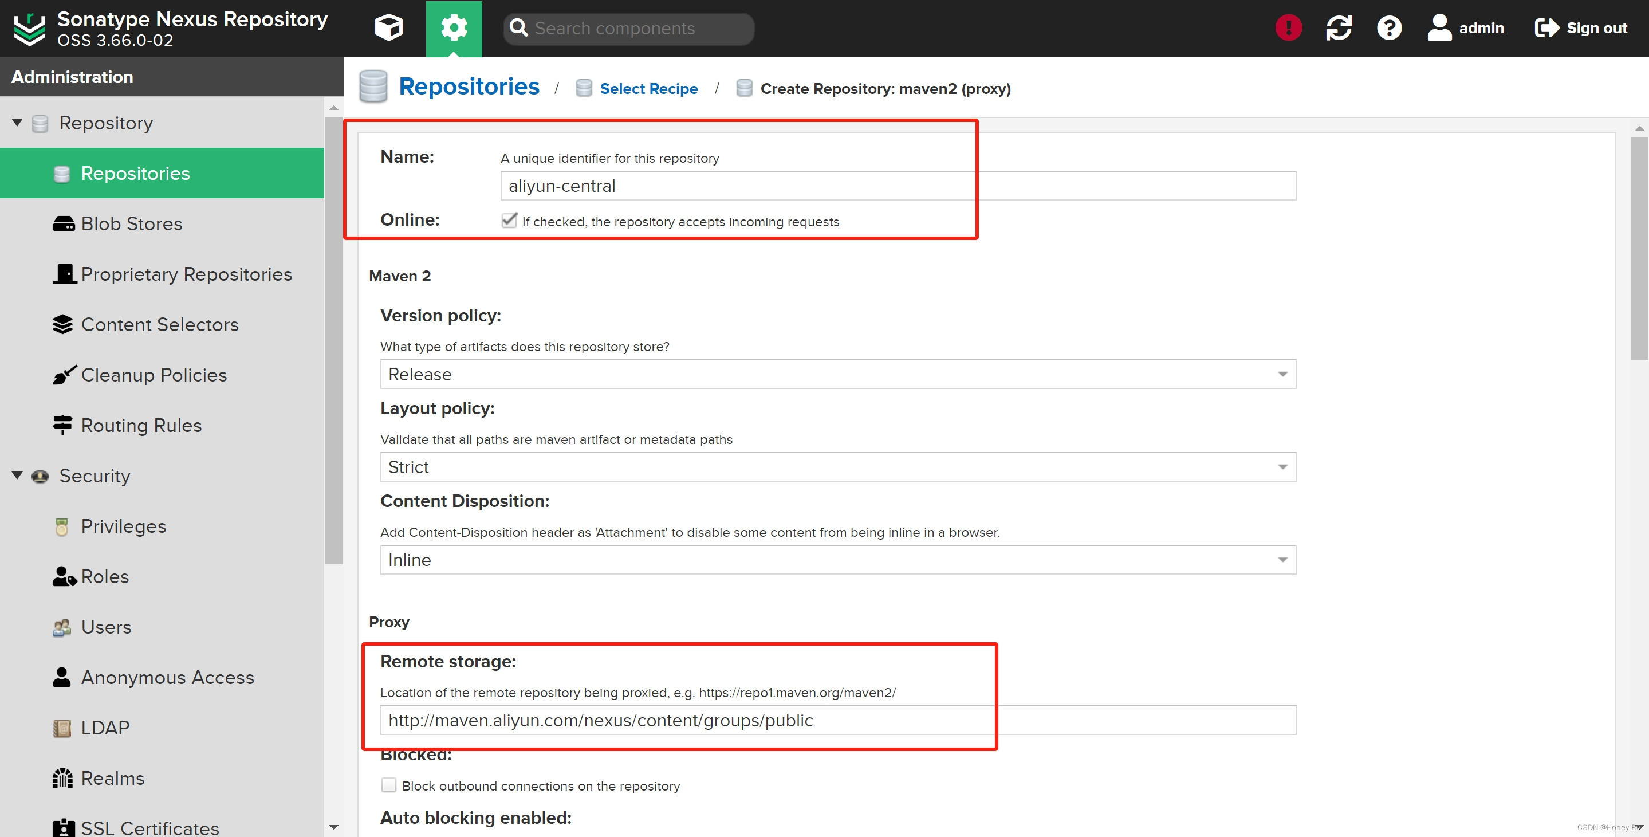Open the Help question mark icon
The height and width of the screenshot is (837, 1649).
point(1389,28)
